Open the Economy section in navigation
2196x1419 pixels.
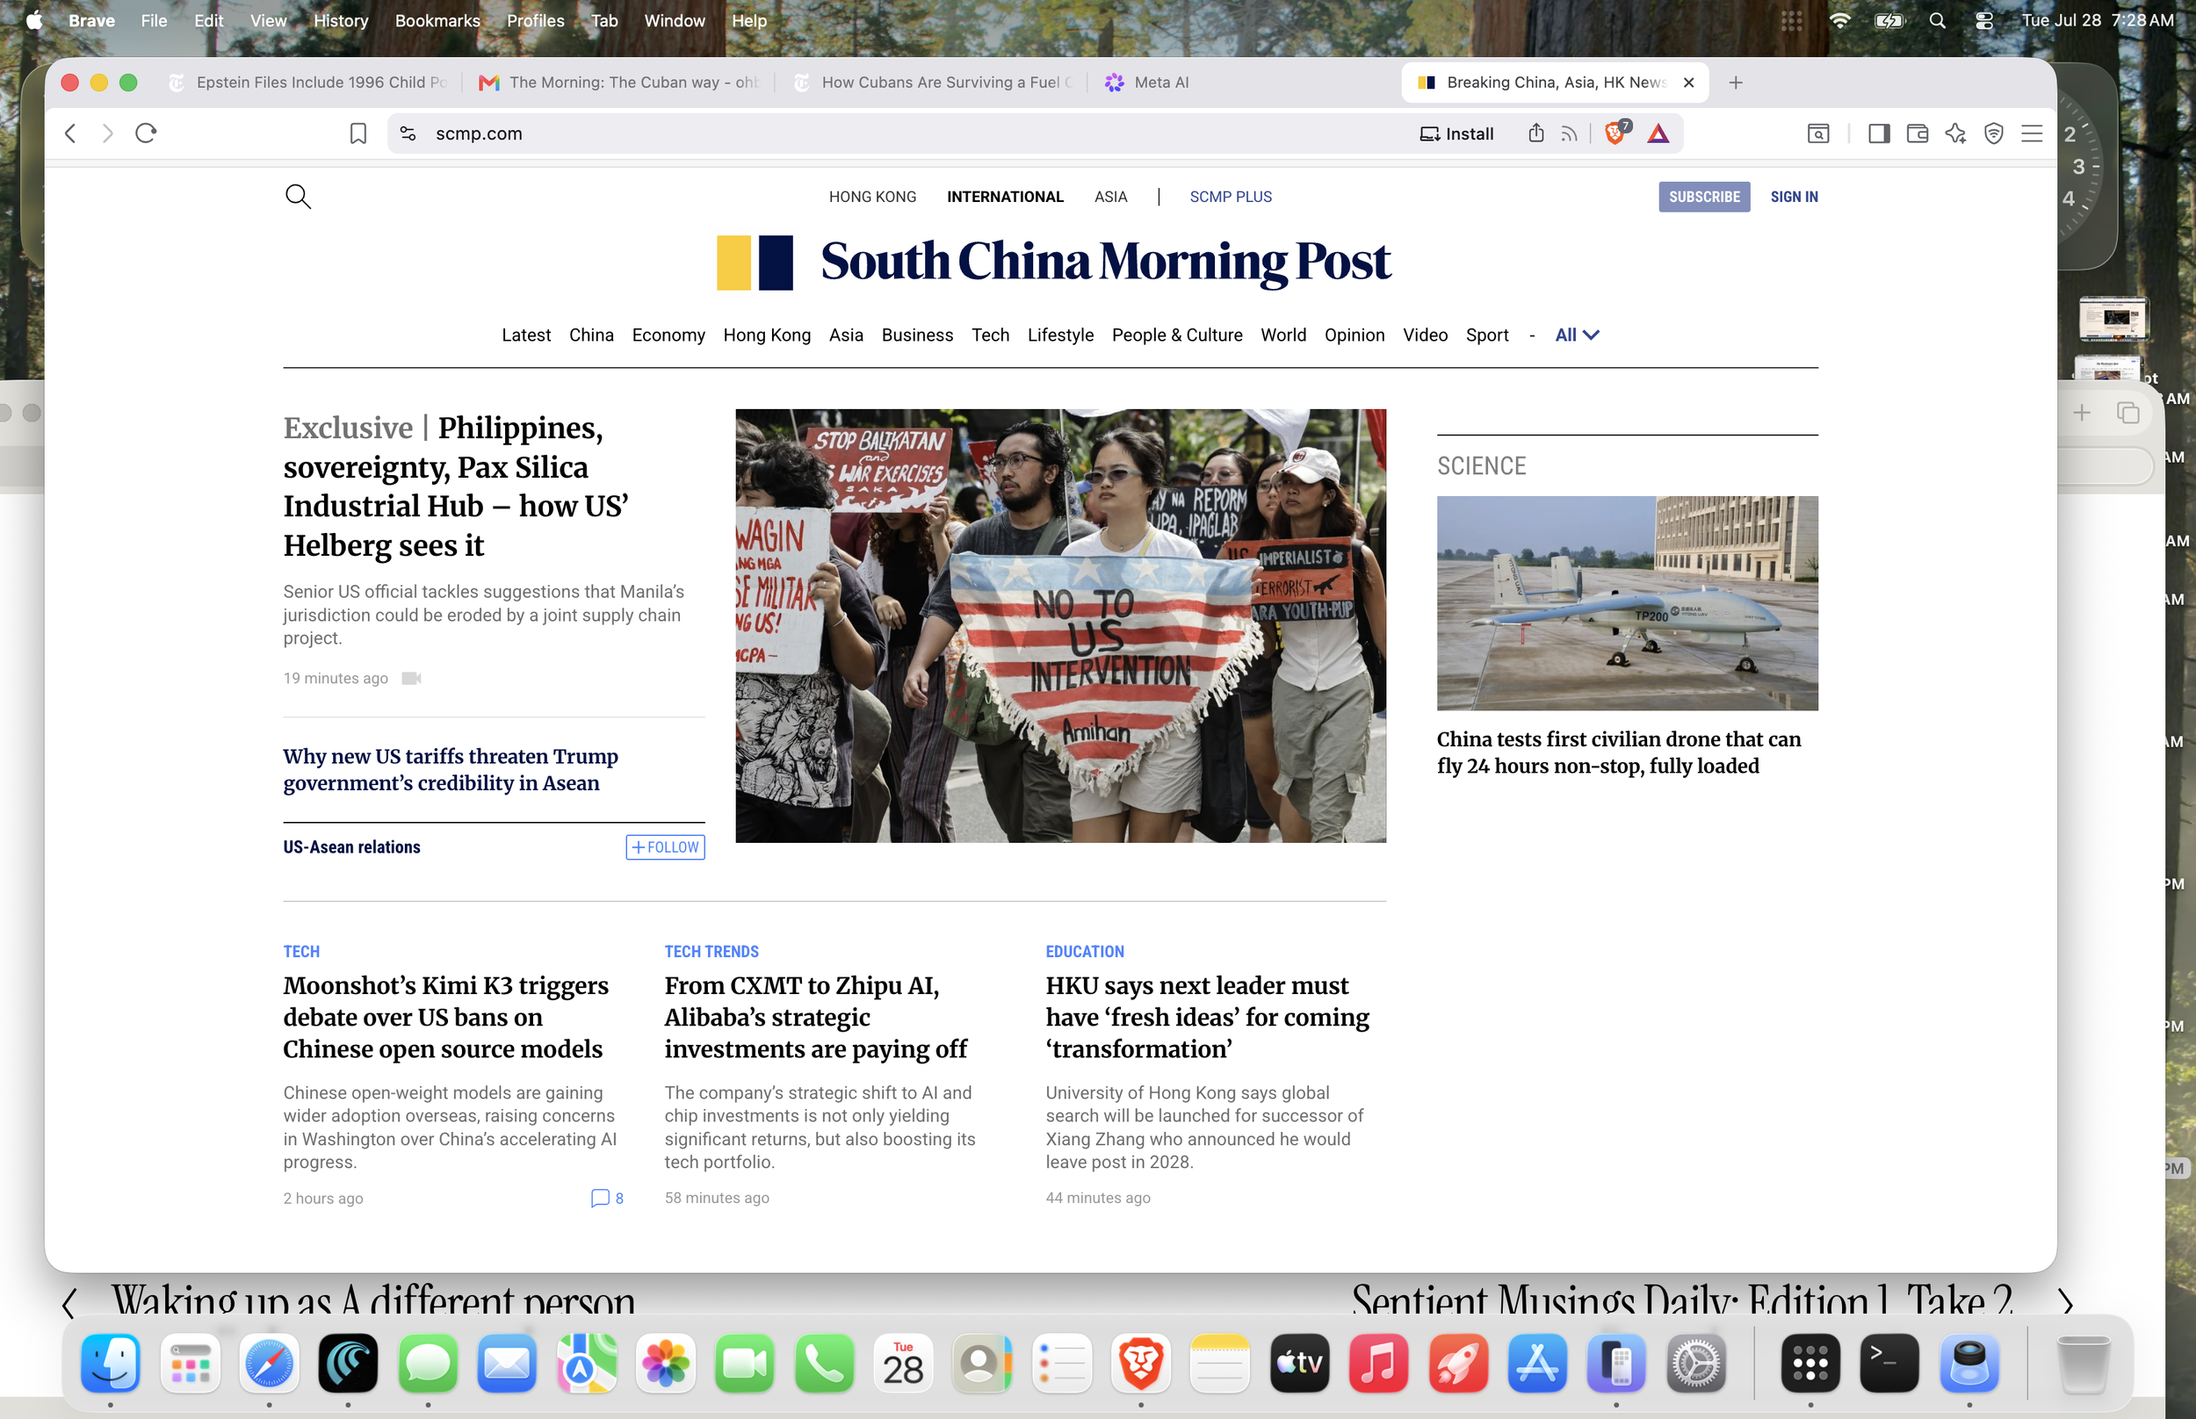(668, 335)
